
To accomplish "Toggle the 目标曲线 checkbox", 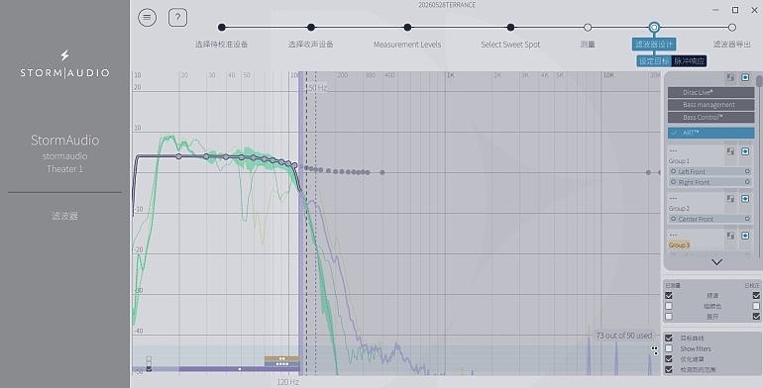I will 669,338.
